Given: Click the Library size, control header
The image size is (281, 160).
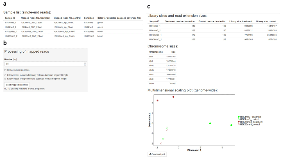Looking at the screenshot, I should click(266, 21).
